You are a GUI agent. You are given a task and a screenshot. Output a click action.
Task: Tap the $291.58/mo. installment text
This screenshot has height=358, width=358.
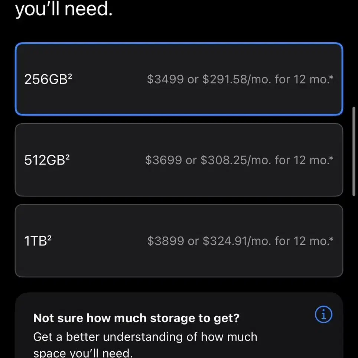[x=237, y=79]
